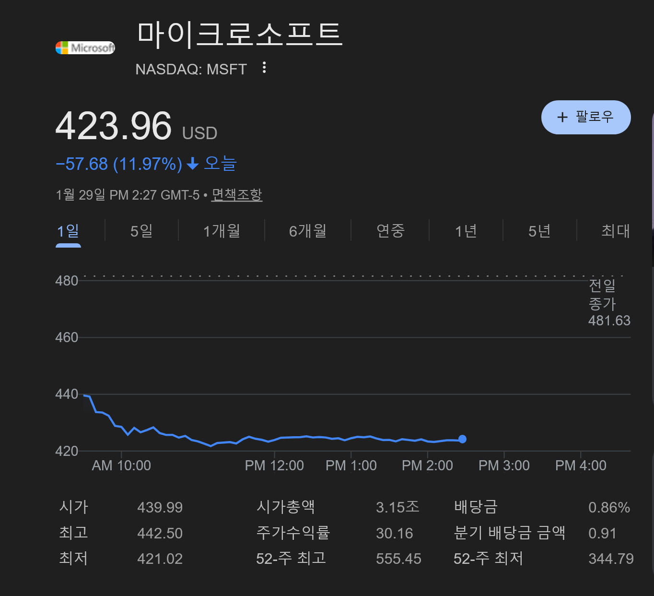The image size is (654, 596).
Task: Click the 팔로우 follow button
Action: (x=585, y=117)
